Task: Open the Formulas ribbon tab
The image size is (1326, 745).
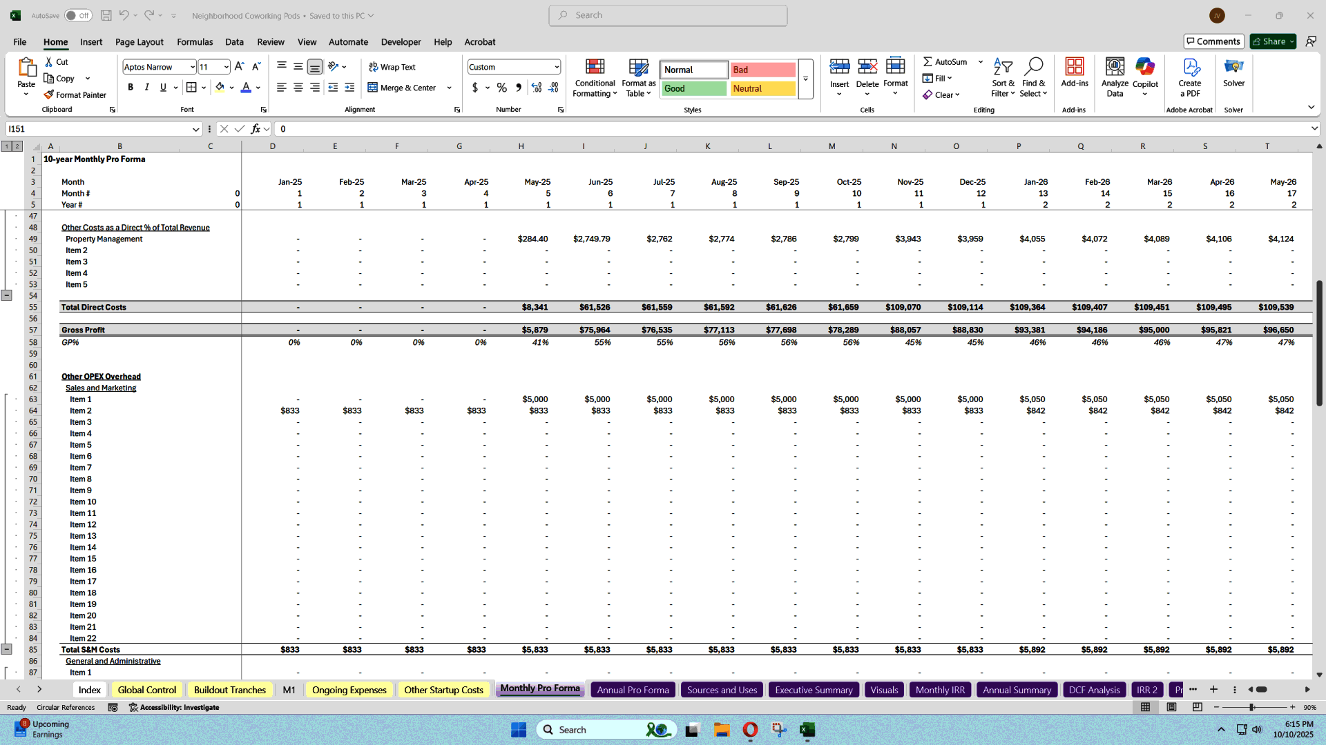Action: [x=195, y=41]
